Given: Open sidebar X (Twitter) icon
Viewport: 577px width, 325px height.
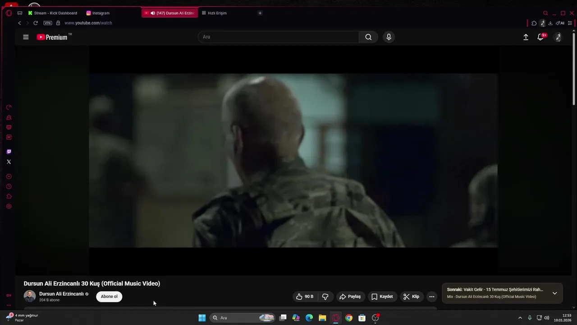Looking at the screenshot, I should tap(9, 162).
